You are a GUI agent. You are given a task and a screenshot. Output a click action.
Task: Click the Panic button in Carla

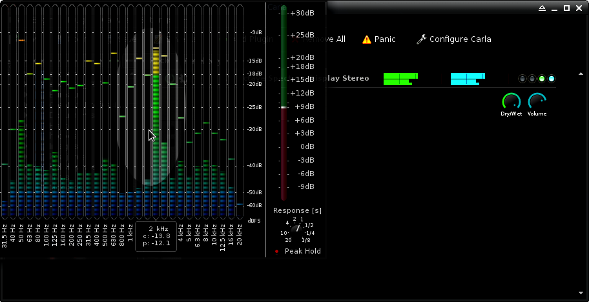pyautogui.click(x=378, y=39)
